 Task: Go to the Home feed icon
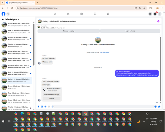(55, 14)
